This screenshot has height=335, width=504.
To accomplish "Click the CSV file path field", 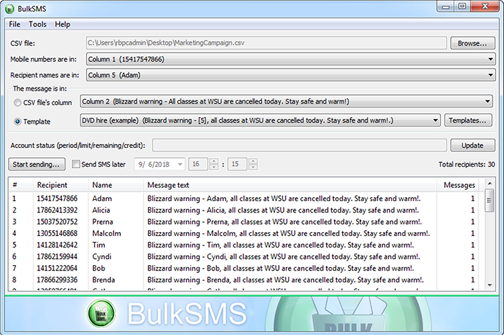I will point(266,43).
